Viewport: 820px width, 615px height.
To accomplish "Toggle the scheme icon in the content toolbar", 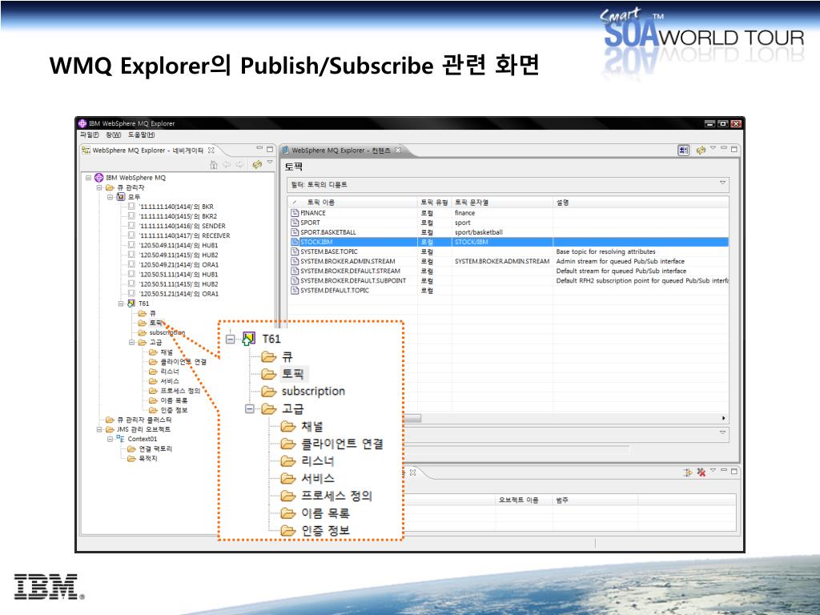I will pos(684,150).
